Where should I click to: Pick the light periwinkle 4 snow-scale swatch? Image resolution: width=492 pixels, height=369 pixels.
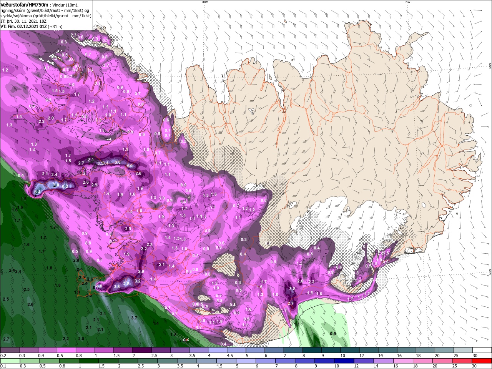pyautogui.click(x=217, y=350)
